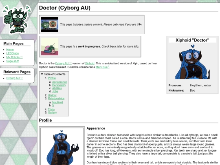Viewport: 220px width, 165px height.
Task: Open the My Robots link
Action: tap(14, 57)
